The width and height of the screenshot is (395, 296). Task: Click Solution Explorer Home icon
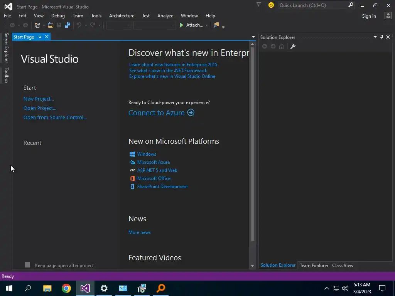coord(282,46)
